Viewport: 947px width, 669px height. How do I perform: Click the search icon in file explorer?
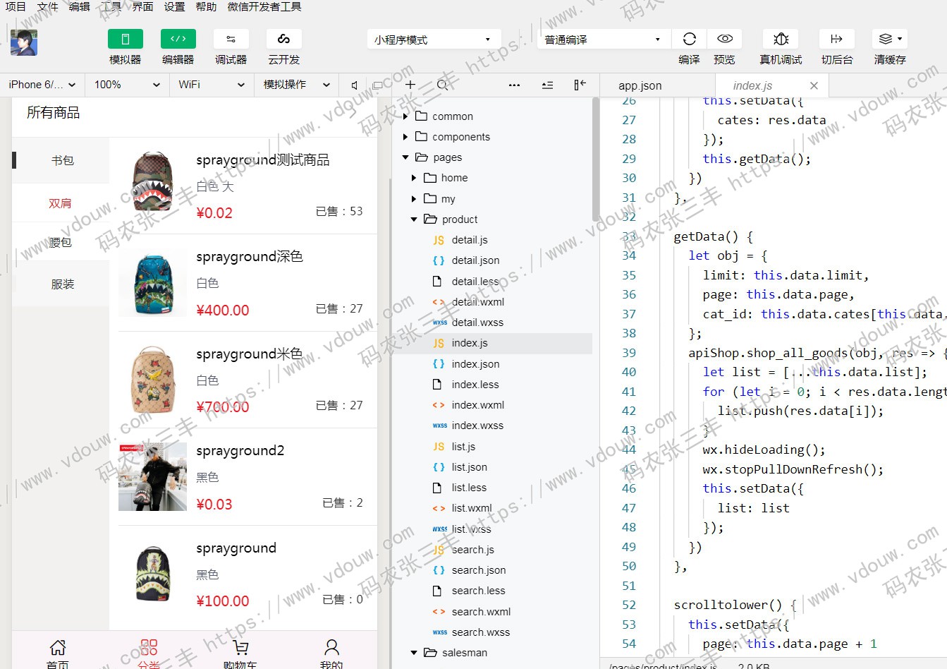[442, 85]
